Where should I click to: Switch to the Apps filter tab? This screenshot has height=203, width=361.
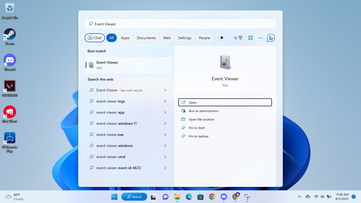(125, 38)
